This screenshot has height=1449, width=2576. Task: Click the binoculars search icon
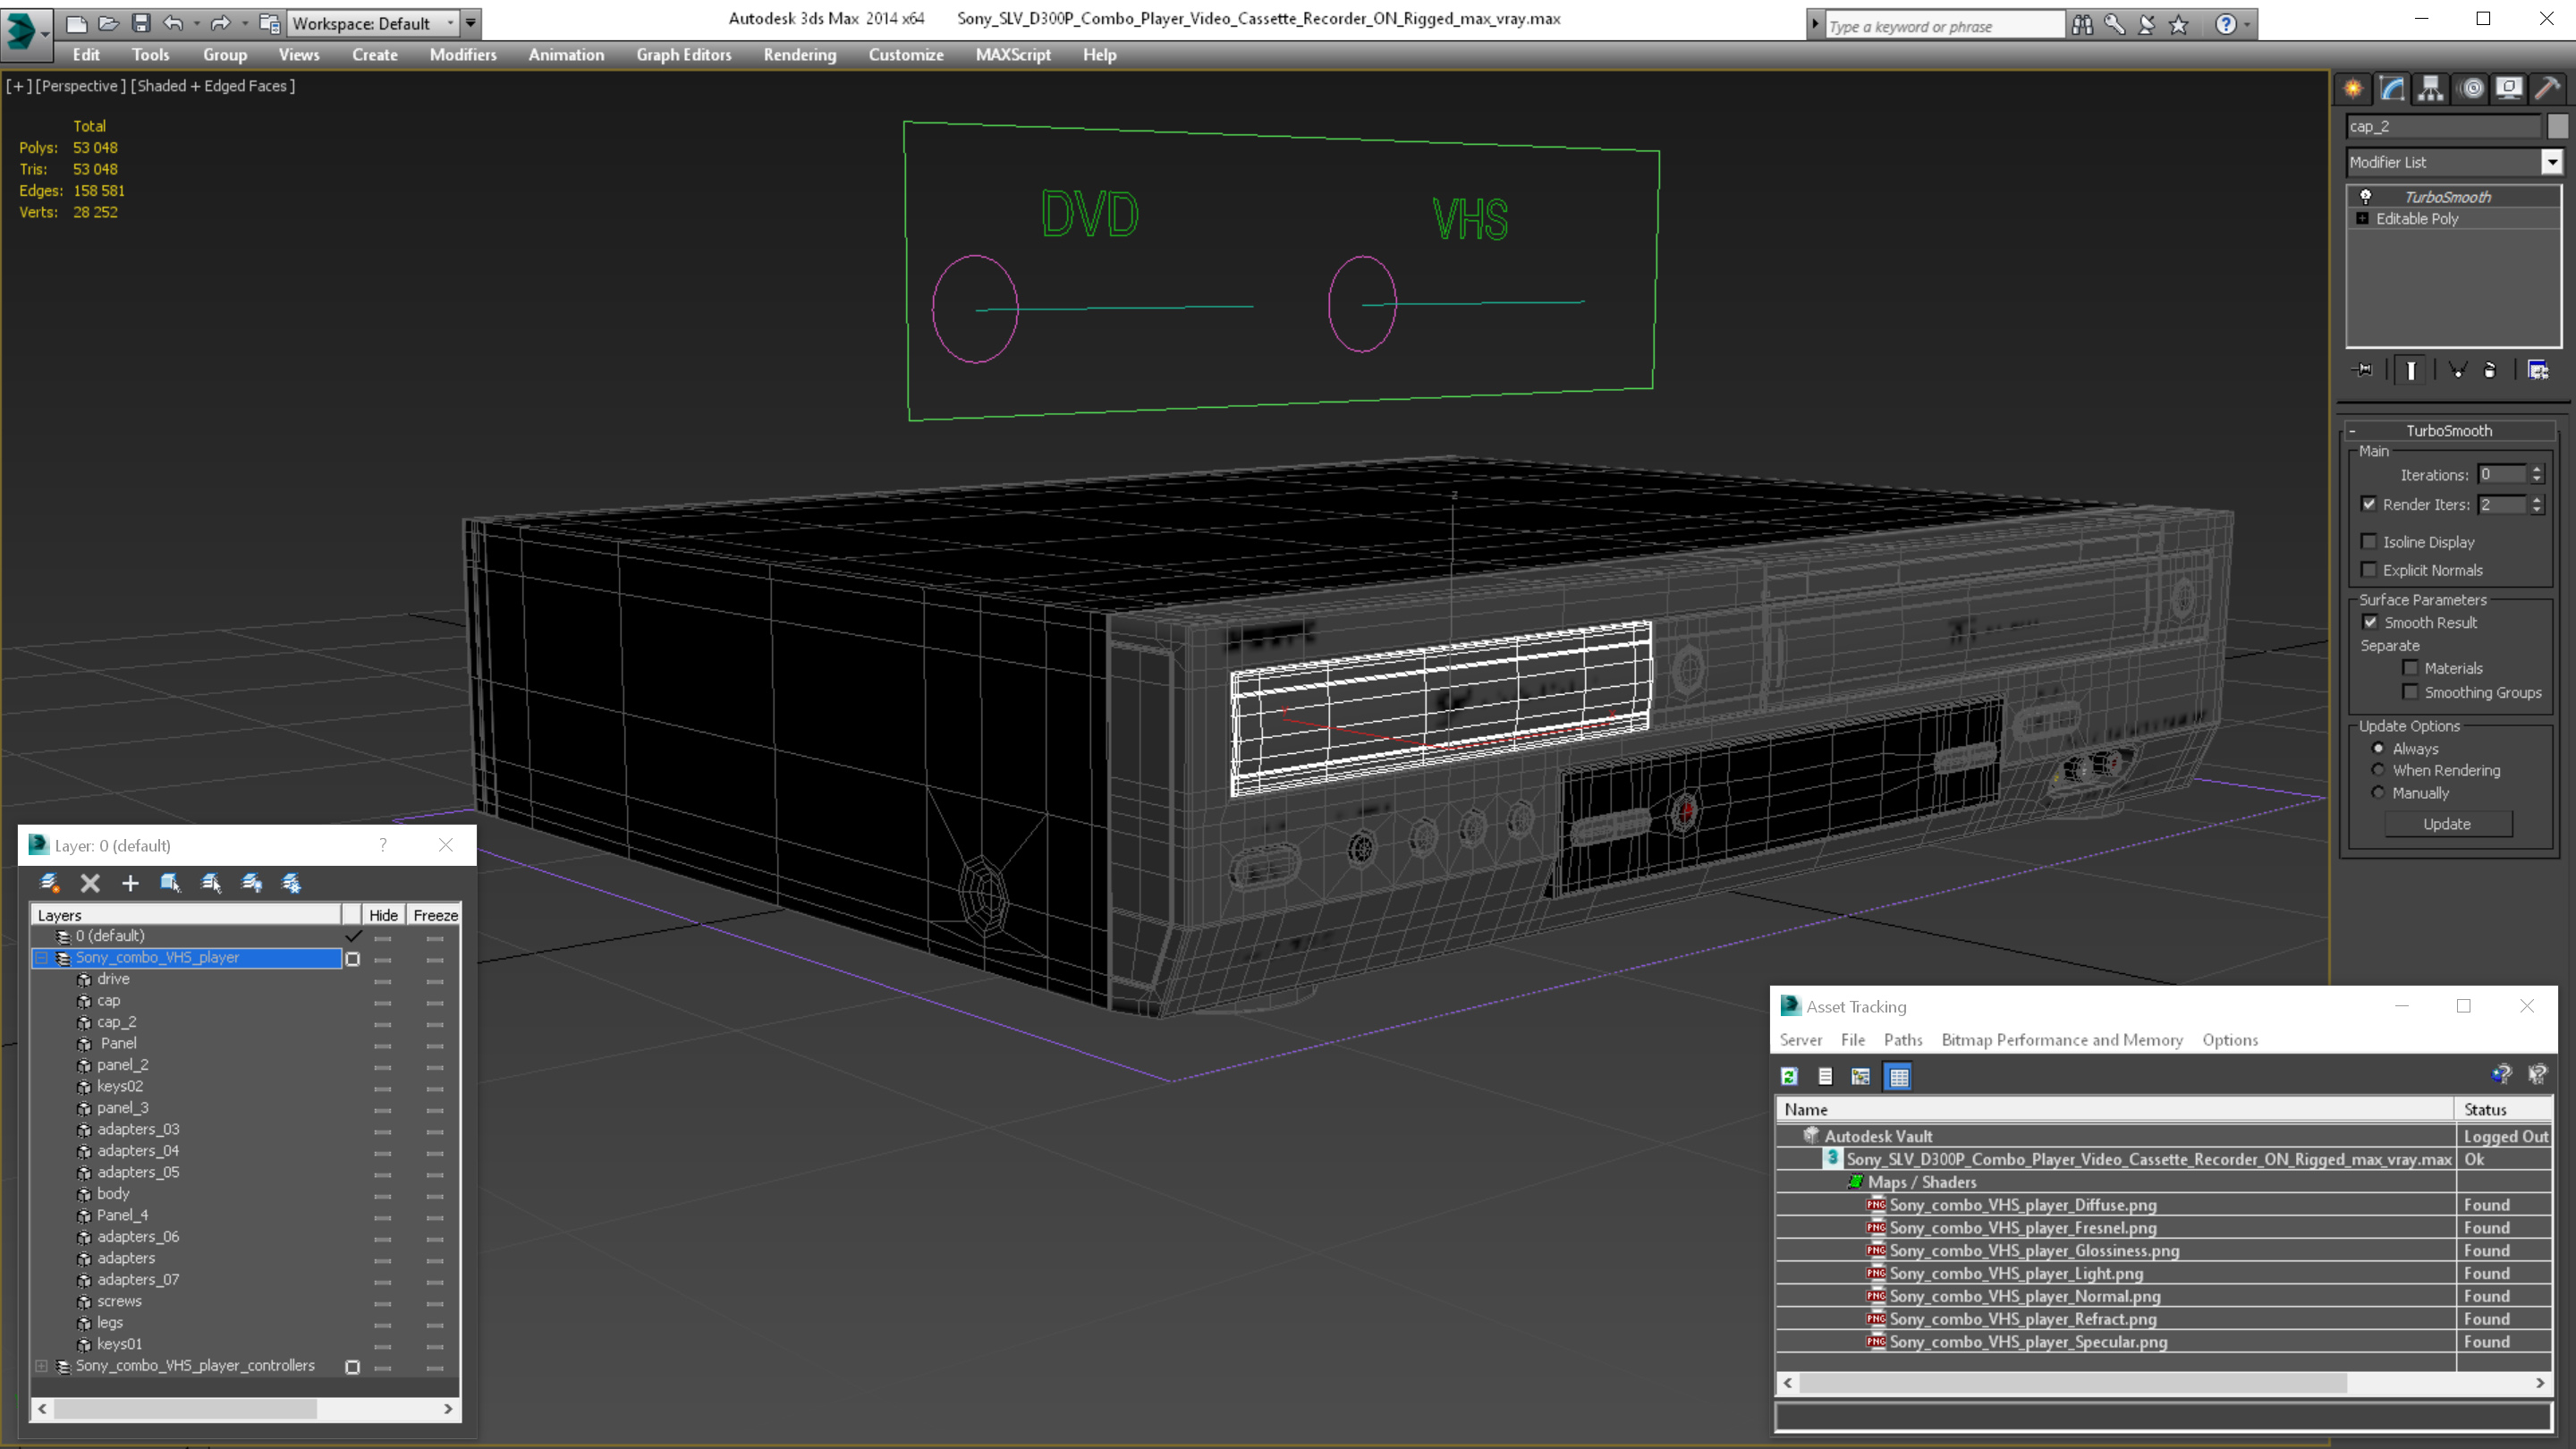click(2082, 24)
